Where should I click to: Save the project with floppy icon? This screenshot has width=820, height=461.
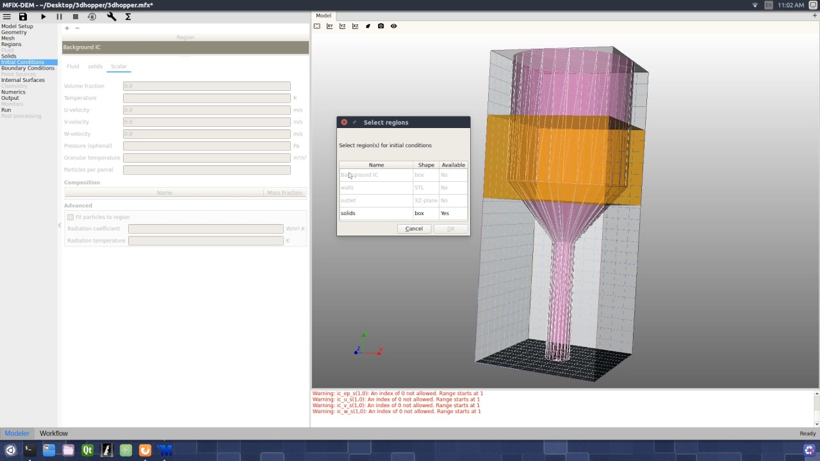click(x=22, y=17)
